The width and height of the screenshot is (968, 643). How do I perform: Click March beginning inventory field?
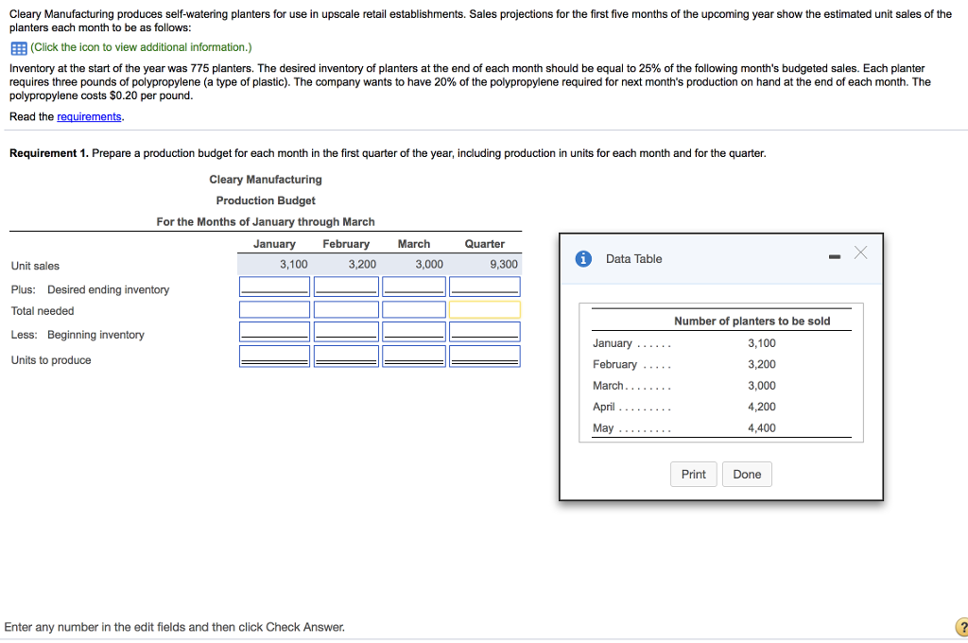pyautogui.click(x=414, y=331)
